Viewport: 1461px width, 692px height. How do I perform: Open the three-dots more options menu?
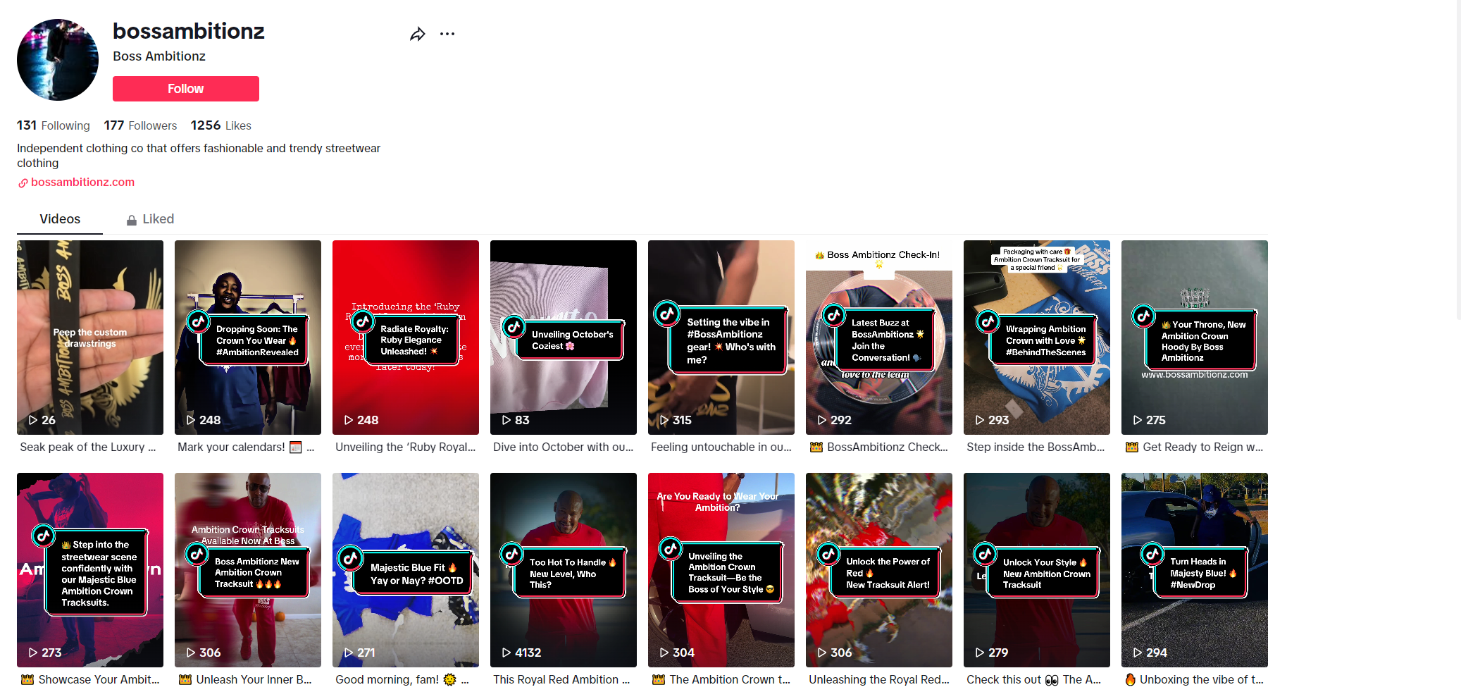coord(447,34)
